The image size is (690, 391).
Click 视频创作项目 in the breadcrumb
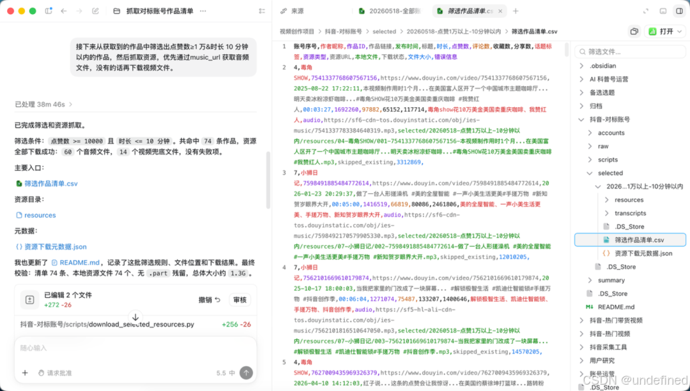pyautogui.click(x=297, y=31)
